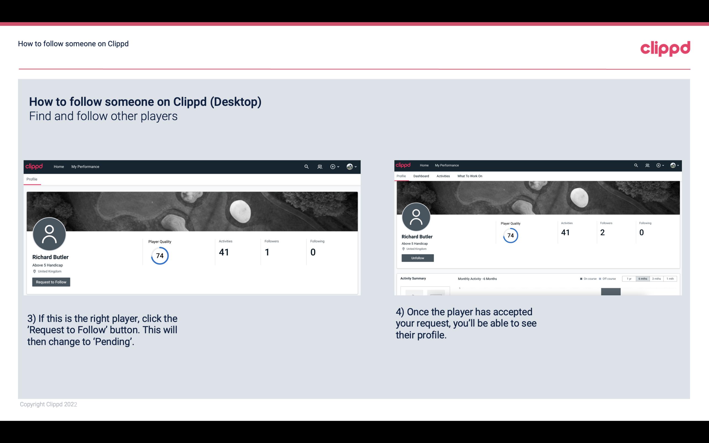
Task: Open the 'My Performance' dropdown menu
Action: tap(85, 166)
